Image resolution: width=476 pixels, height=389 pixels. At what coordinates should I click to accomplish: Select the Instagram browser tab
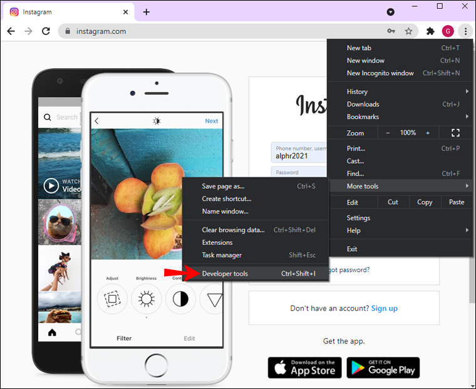[68, 12]
